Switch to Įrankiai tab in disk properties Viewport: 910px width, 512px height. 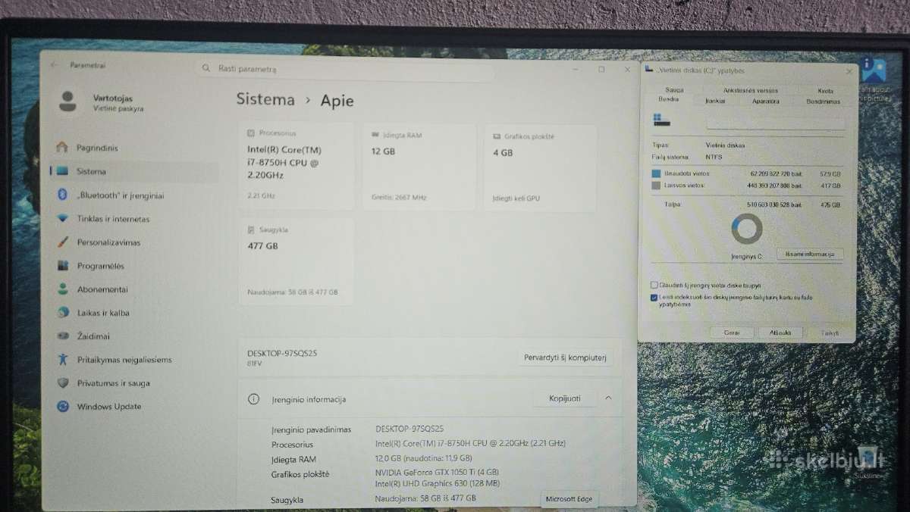coord(715,100)
